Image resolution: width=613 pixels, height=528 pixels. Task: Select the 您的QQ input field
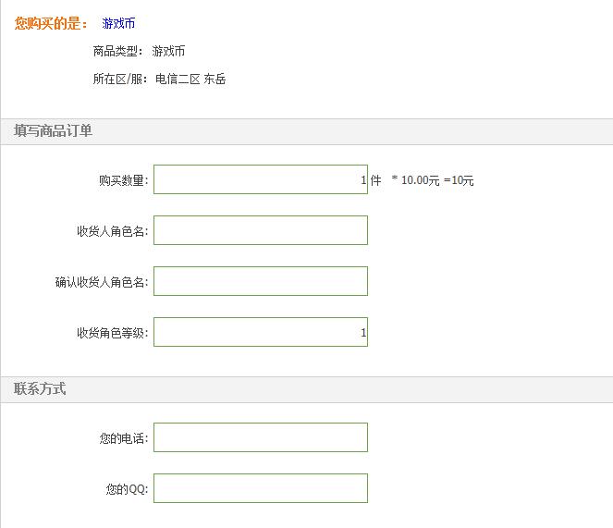pyautogui.click(x=261, y=488)
